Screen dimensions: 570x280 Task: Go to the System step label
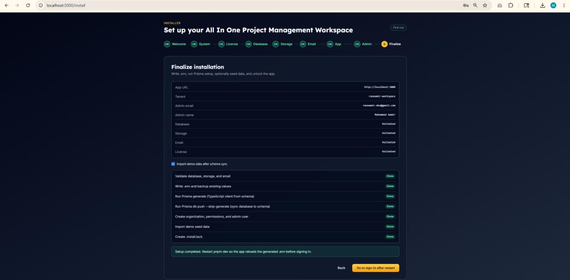(x=205, y=44)
